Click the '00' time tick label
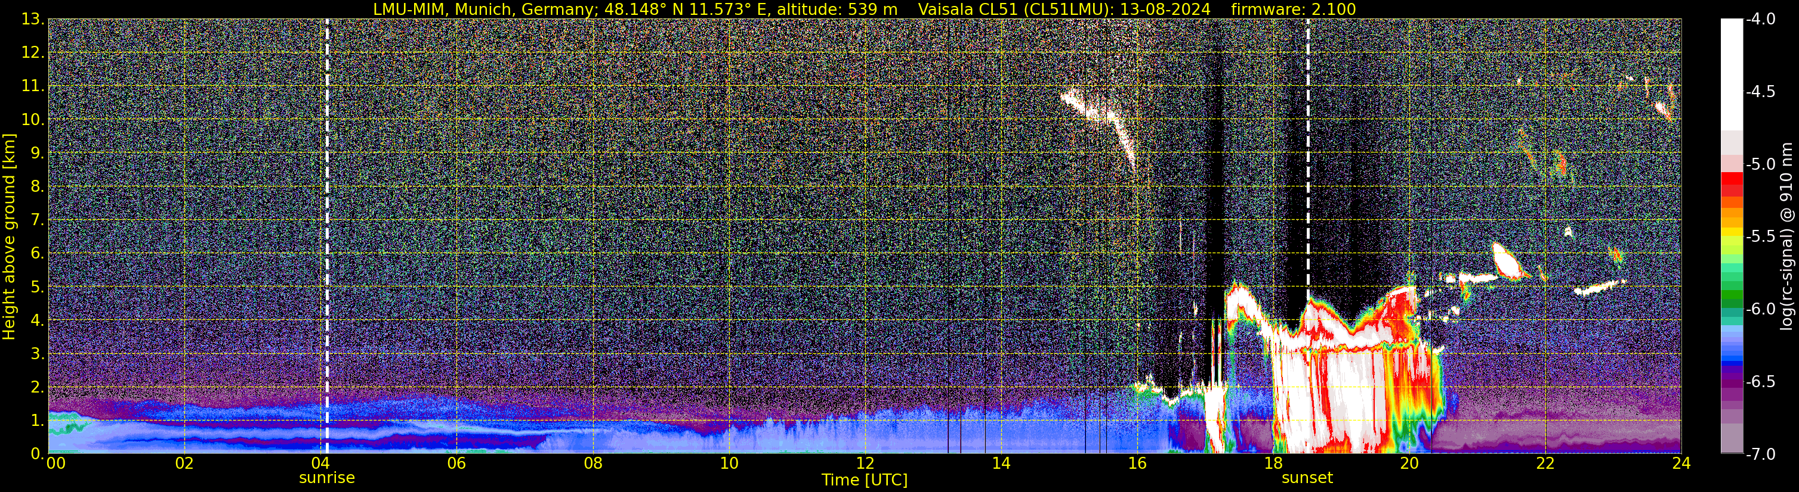Viewport: 1799px width, 492px height. click(55, 463)
